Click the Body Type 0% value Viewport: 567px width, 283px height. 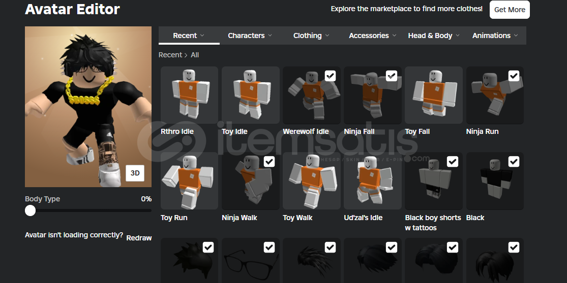(x=146, y=199)
